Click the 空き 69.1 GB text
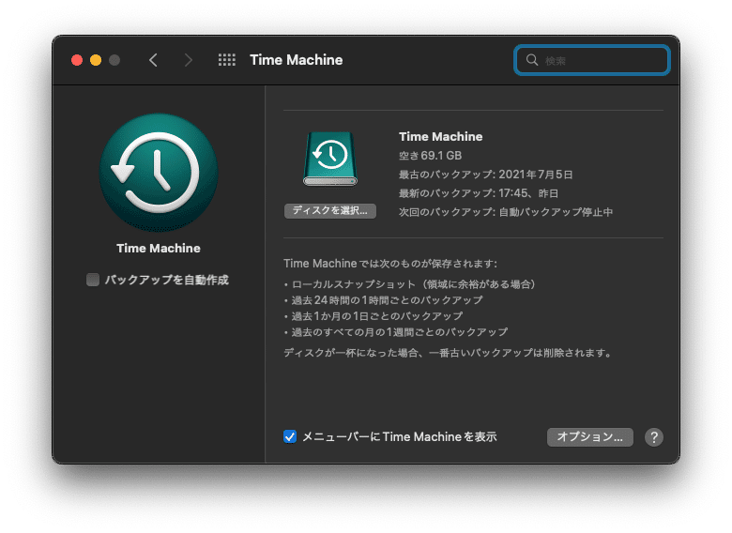Screen dimensions: 732x533 (x=430, y=156)
